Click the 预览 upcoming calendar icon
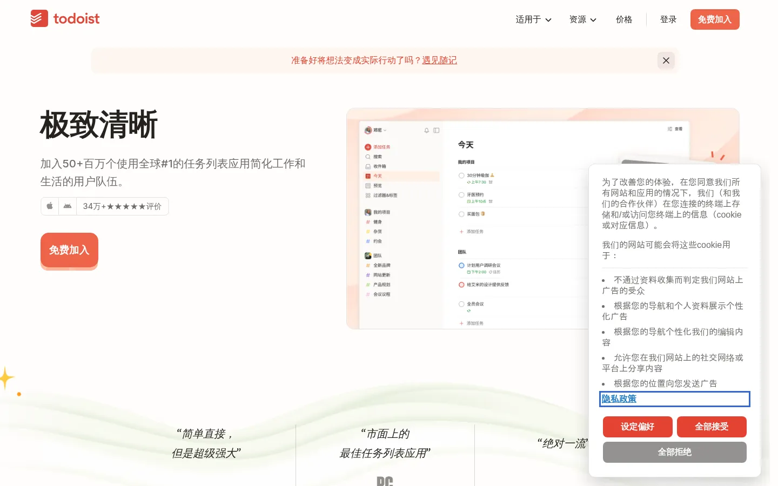The height and width of the screenshot is (486, 778). tap(368, 186)
